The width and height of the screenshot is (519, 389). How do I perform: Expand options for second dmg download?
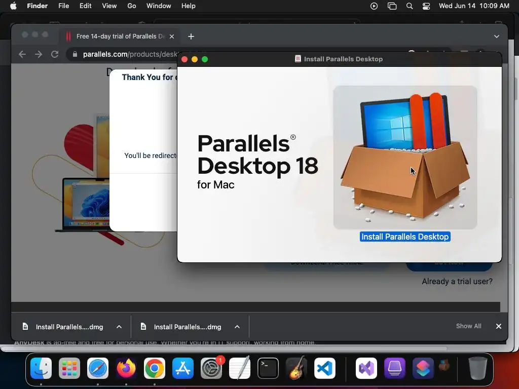click(237, 327)
